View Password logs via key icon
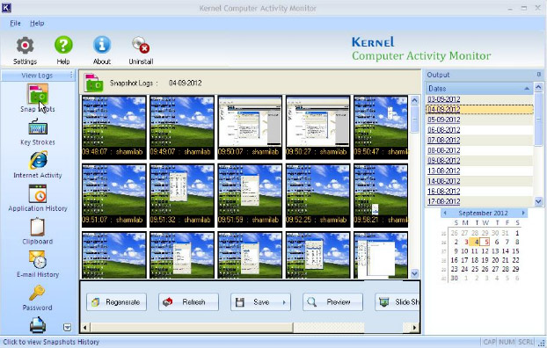The width and height of the screenshot is (547, 348). click(x=37, y=293)
